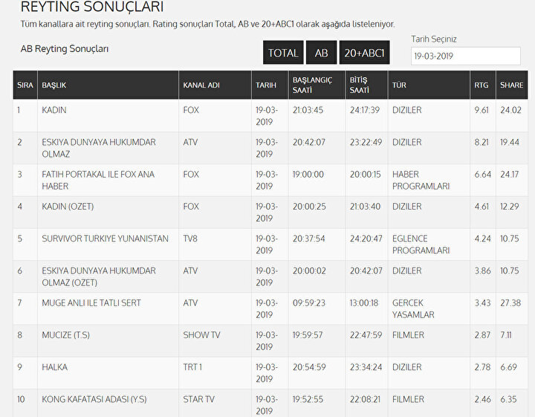535x417 pixels.
Task: Sort by the TÜR column header
Action: [429, 85]
